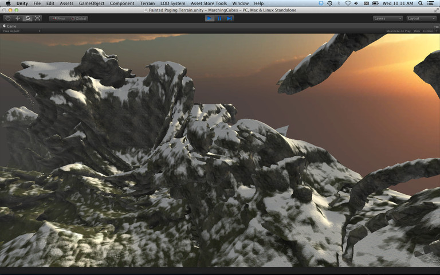Toggle Pivot handle position mode
The height and width of the screenshot is (275, 440).
58,18
